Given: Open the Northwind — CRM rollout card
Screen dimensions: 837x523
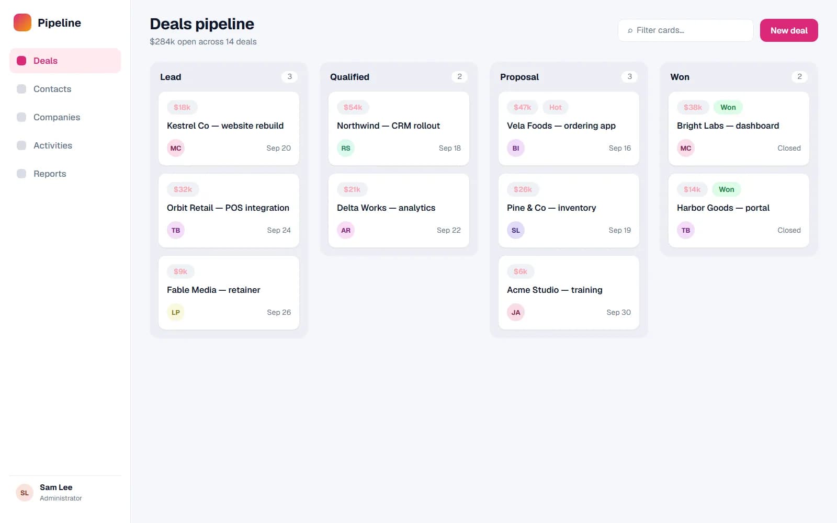Looking at the screenshot, I should (399, 129).
